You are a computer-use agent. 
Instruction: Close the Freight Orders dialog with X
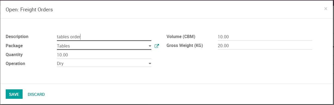click(x=326, y=9)
